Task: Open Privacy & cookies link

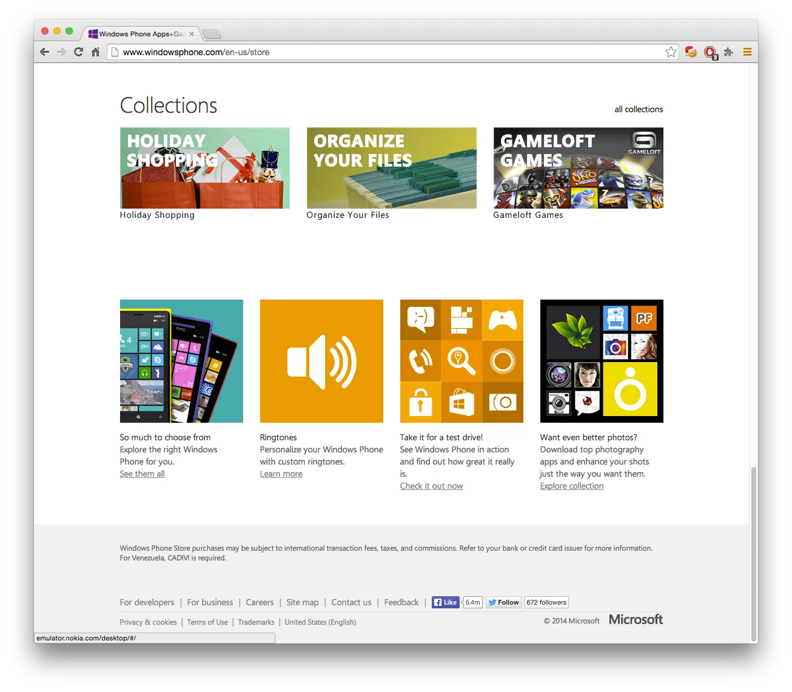Action: point(149,622)
